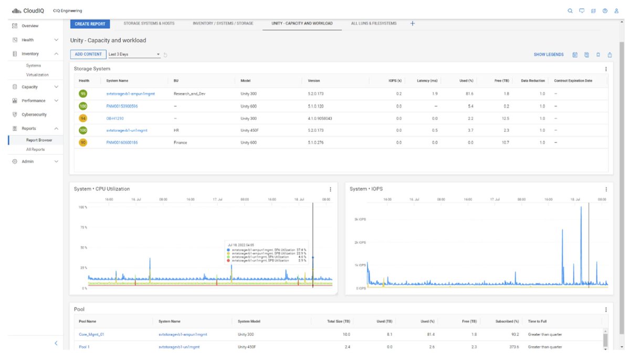Screen dimensions: 630x359
Task: Click the copy report icon in toolbar
Action: [586, 55]
